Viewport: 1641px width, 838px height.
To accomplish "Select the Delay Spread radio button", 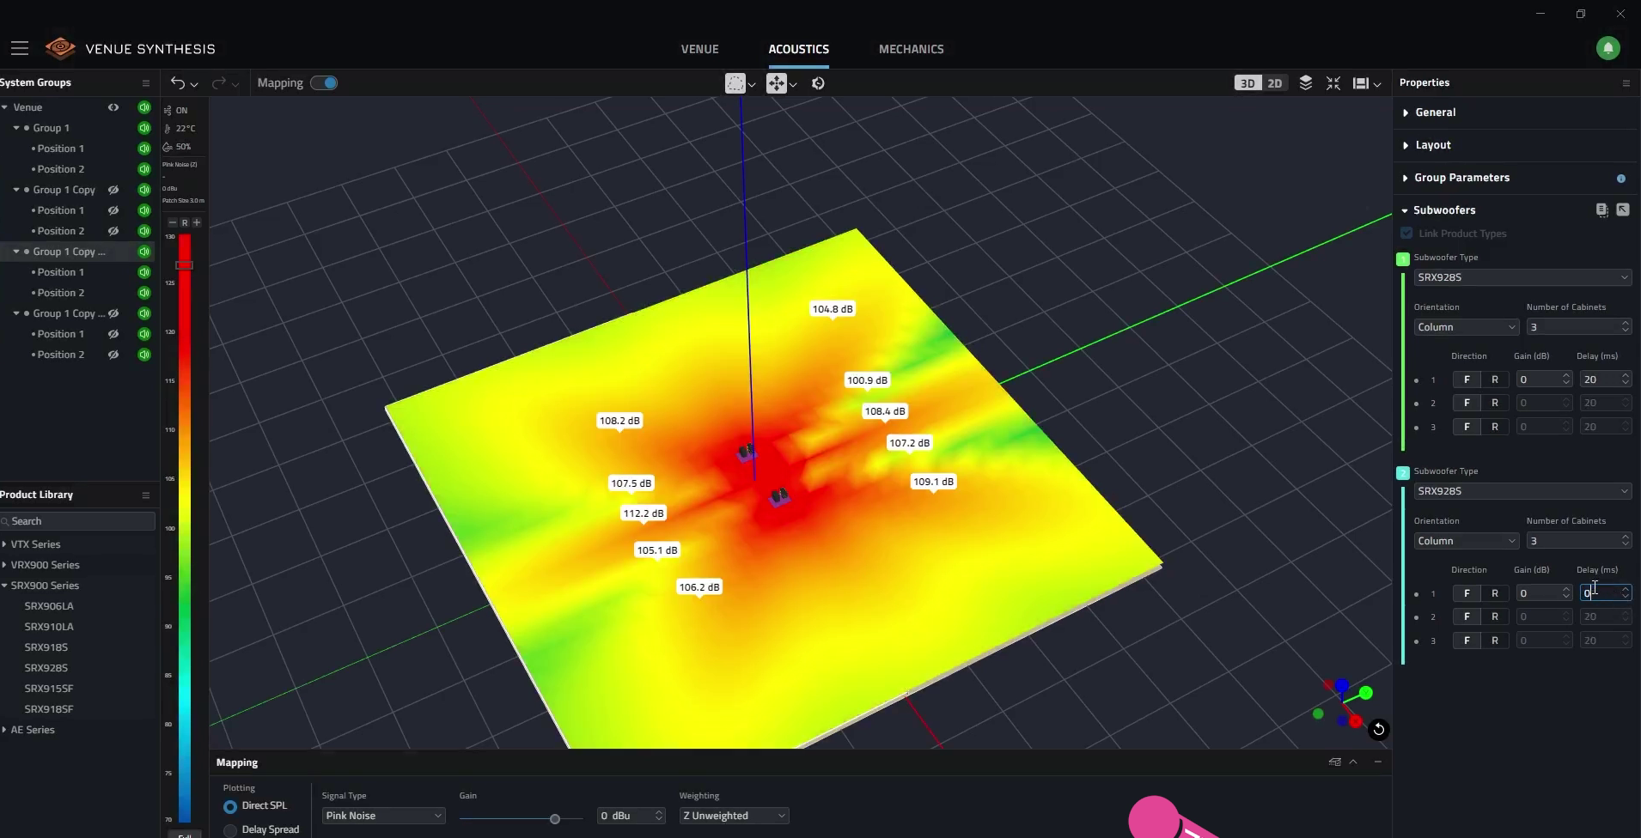I will pyautogui.click(x=230, y=829).
